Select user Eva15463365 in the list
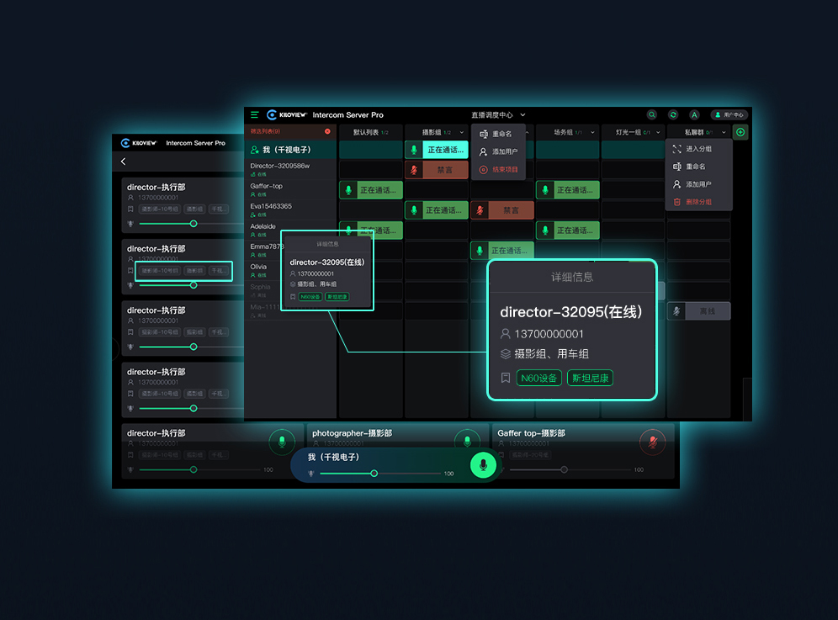Image resolution: width=838 pixels, height=620 pixels. 271,206
